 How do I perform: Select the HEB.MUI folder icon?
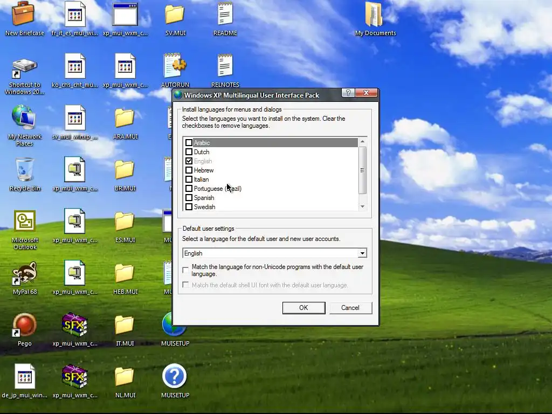click(x=125, y=273)
